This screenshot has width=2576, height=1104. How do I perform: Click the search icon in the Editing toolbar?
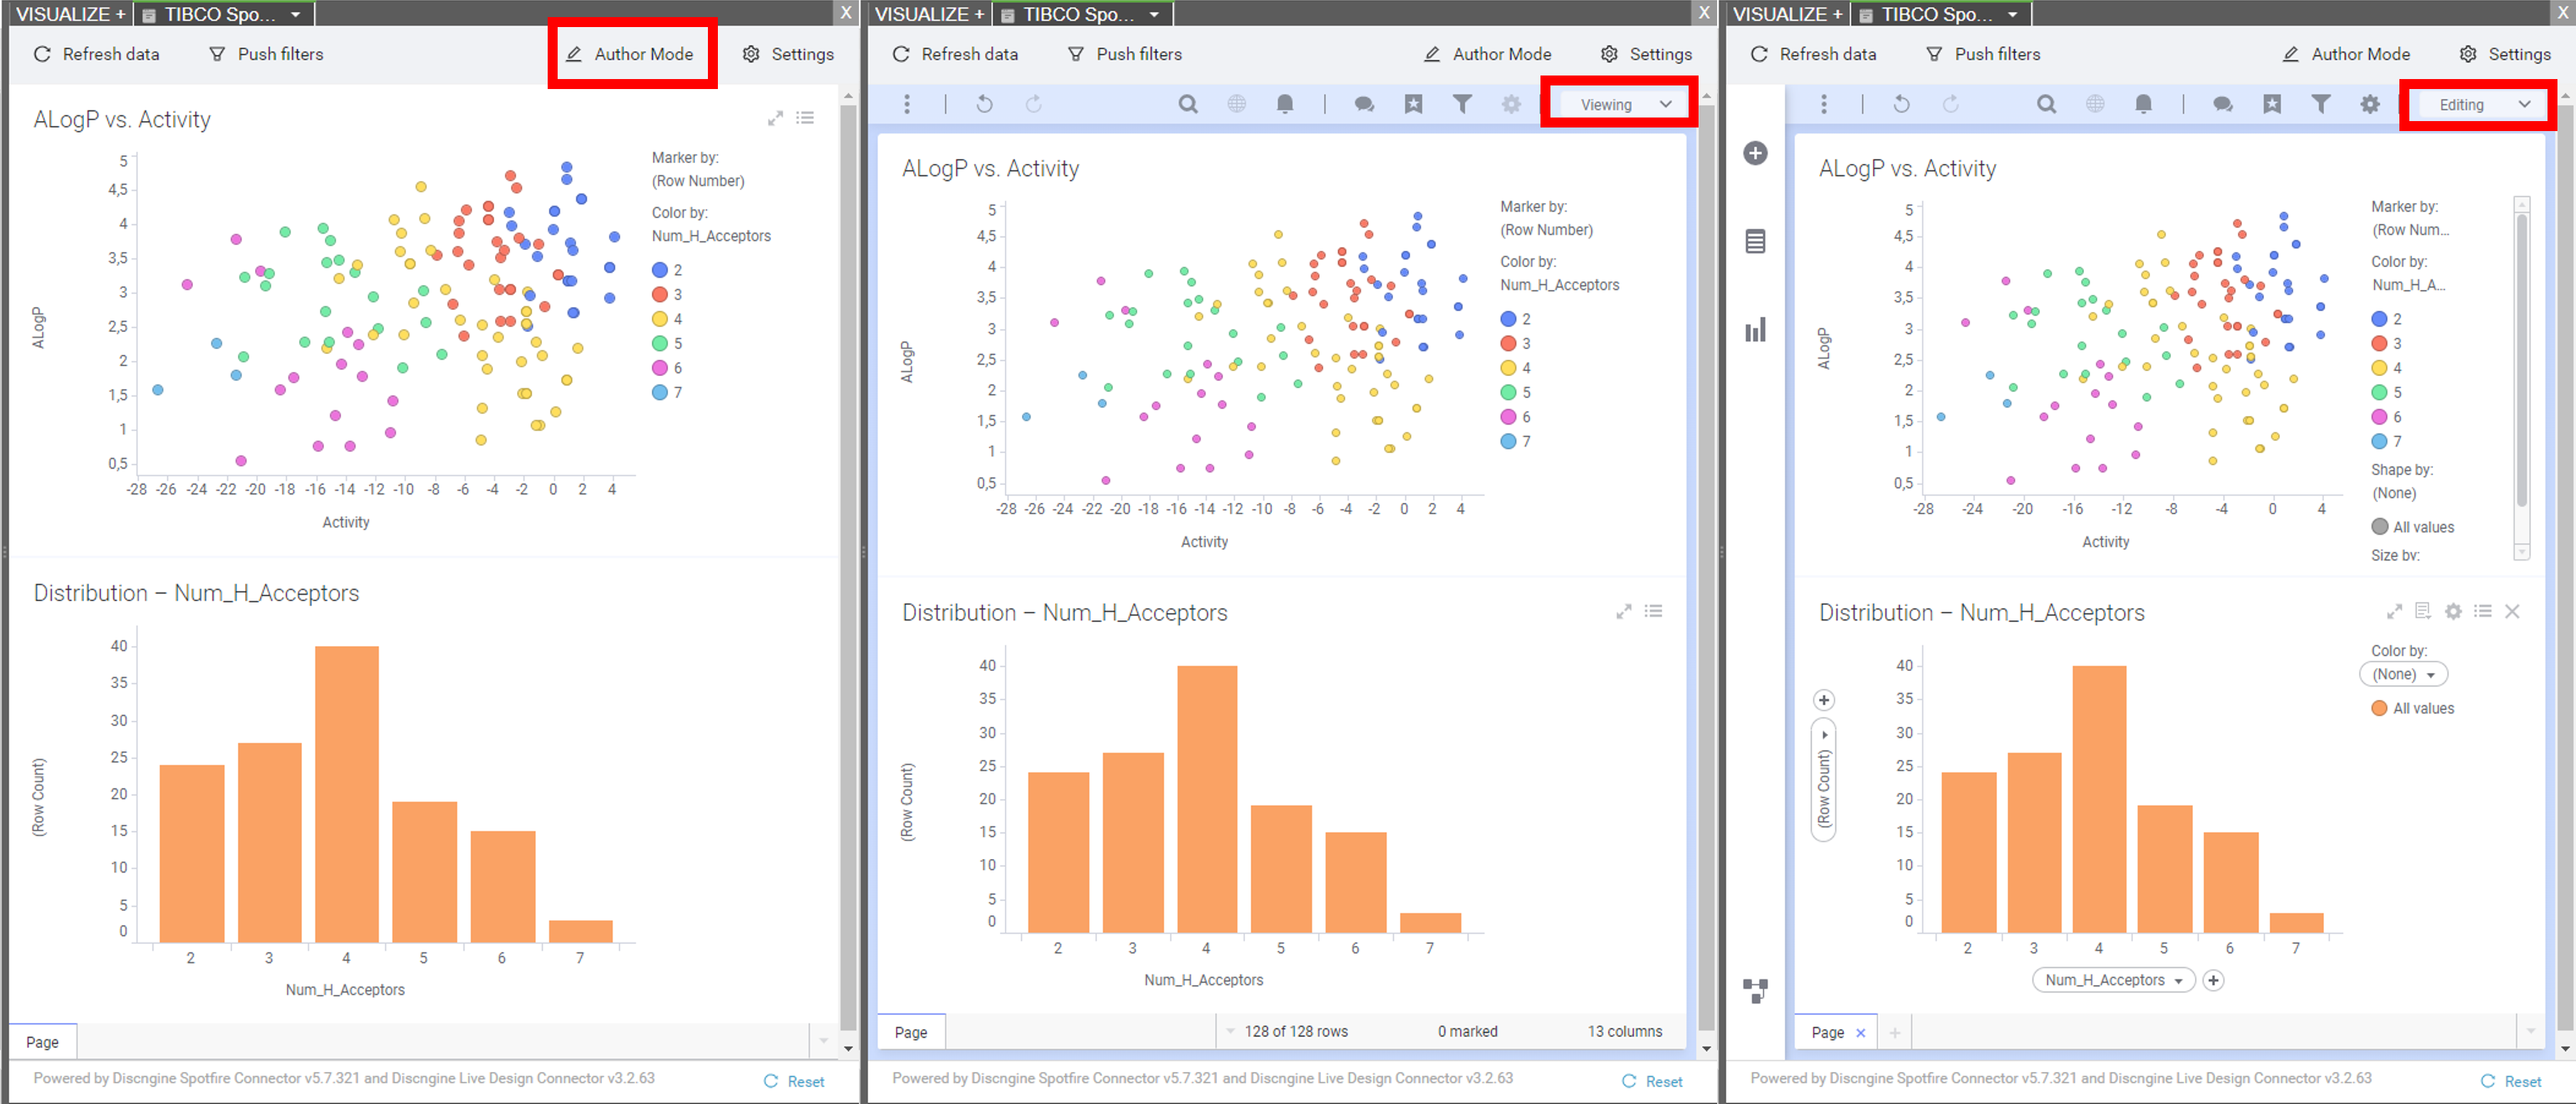coord(2046,104)
